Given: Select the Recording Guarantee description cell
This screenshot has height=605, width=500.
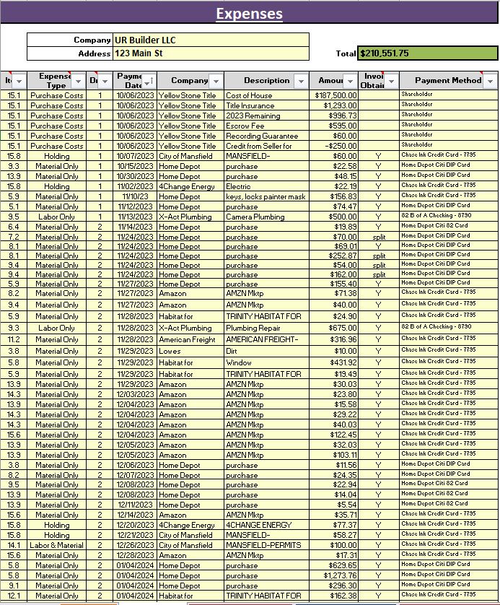Looking at the screenshot, I should coord(266,136).
